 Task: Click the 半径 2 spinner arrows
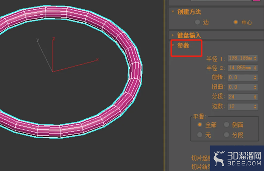pyautogui.click(x=255, y=68)
